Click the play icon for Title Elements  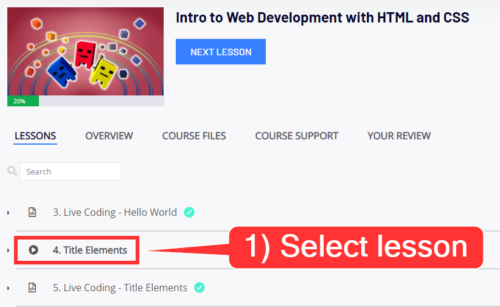coord(33,250)
